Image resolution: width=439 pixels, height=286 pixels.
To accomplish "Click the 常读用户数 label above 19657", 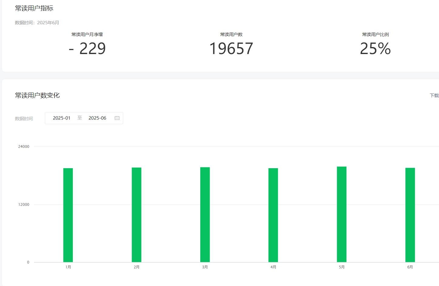I will point(231,34).
